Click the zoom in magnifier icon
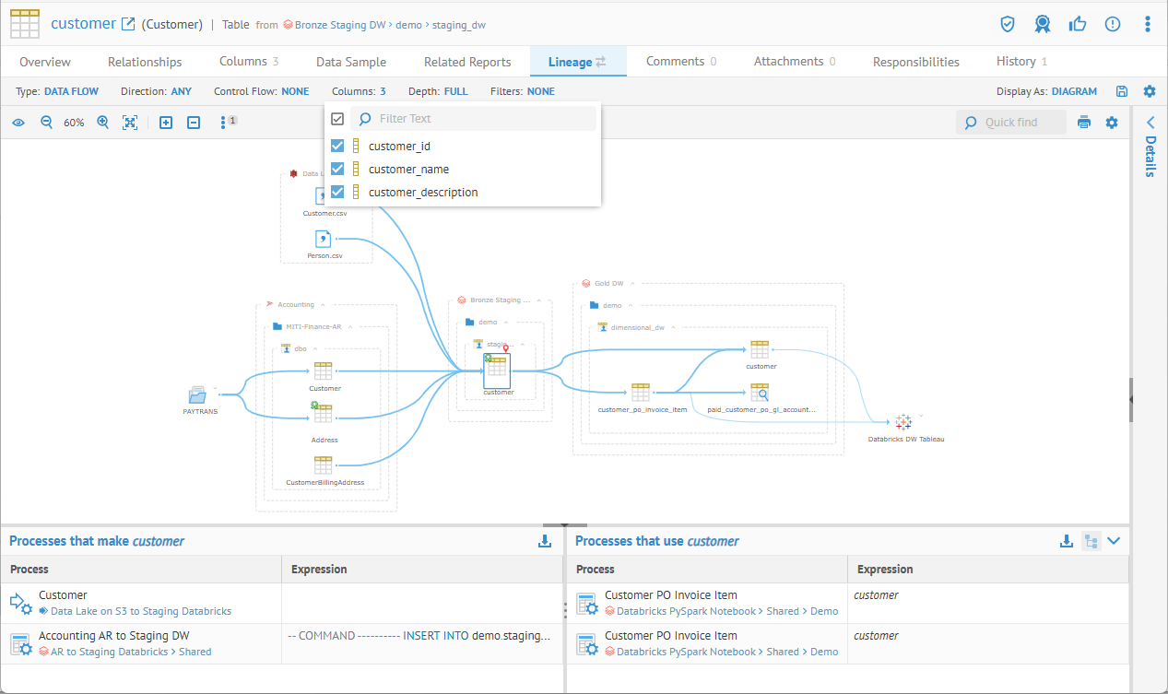Image resolution: width=1168 pixels, height=694 pixels. tap(103, 123)
